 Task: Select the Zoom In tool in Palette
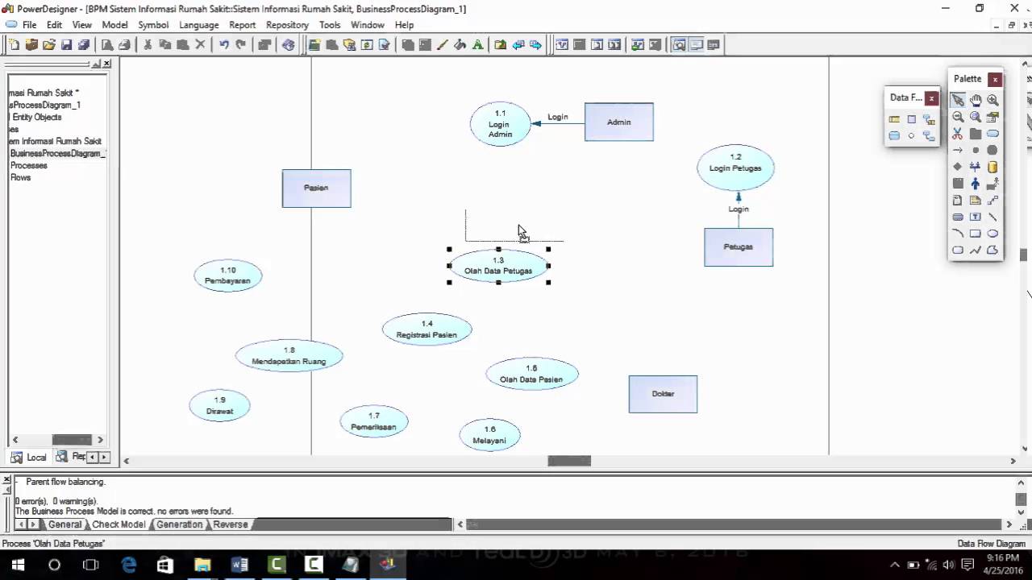992,100
